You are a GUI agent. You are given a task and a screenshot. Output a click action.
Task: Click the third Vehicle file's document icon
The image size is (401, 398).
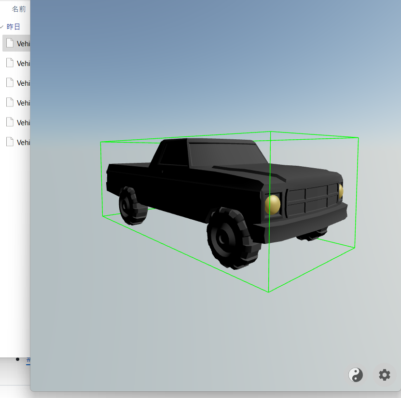click(x=10, y=82)
